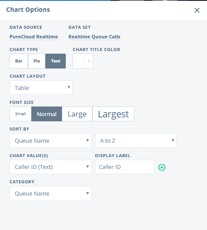Open Caller ID (Text) chart value dropdown

click(51, 167)
